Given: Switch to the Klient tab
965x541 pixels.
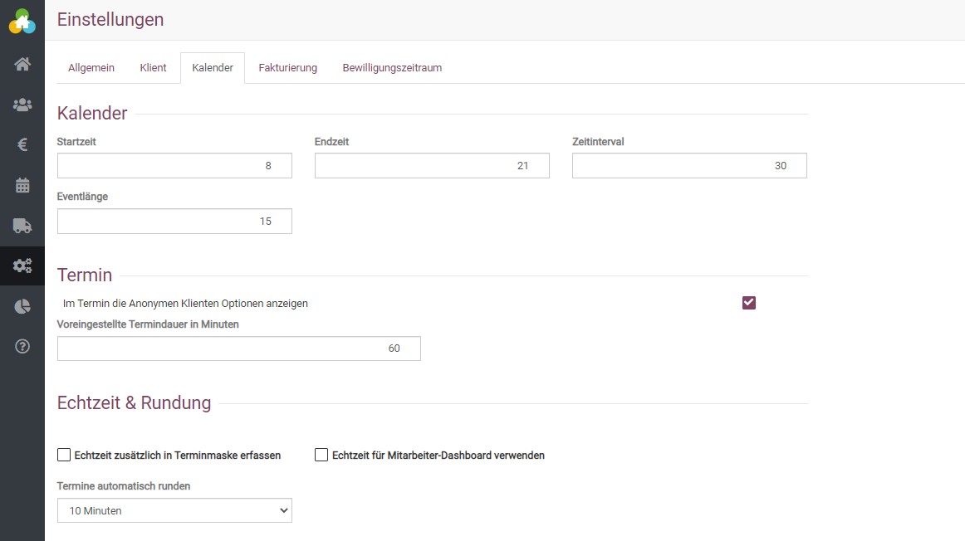Looking at the screenshot, I should pos(153,68).
